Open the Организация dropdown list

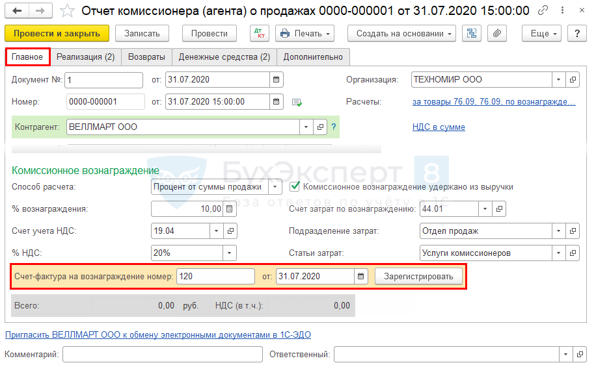pyautogui.click(x=559, y=80)
